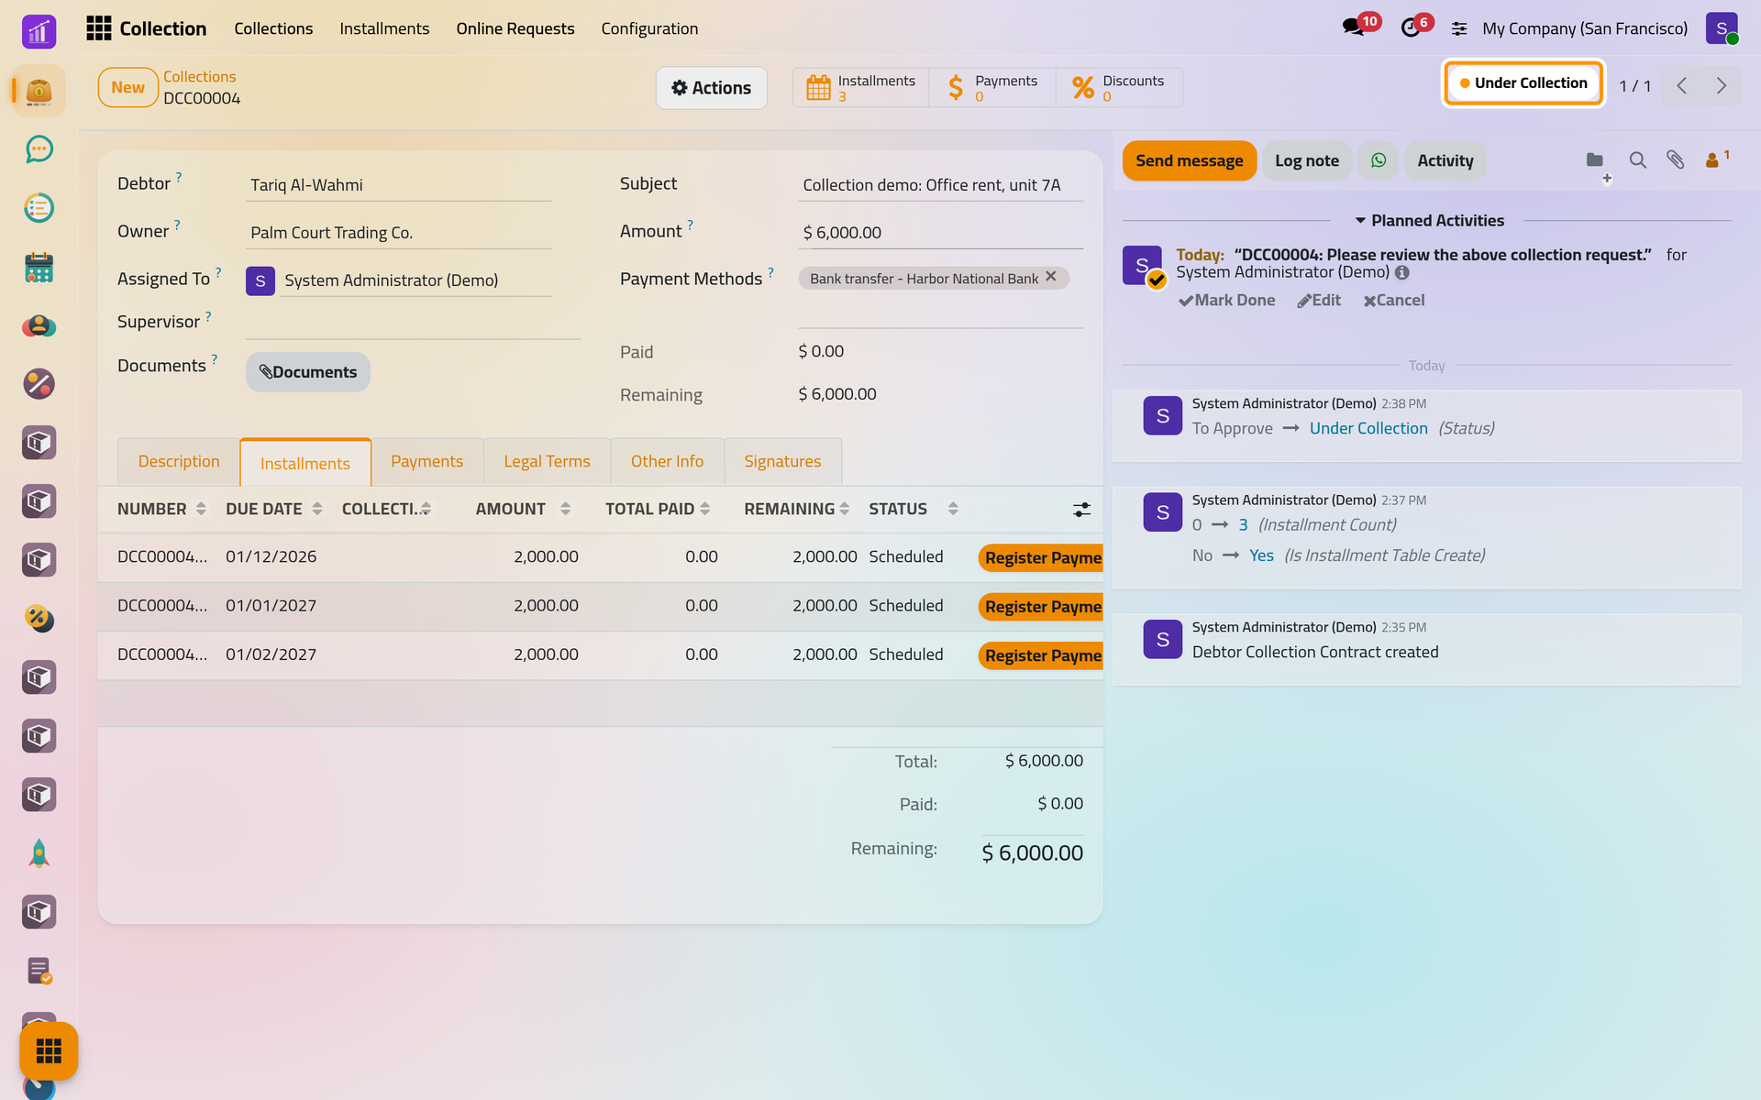Open the column options sliders in the installments table
The width and height of the screenshot is (1761, 1100).
coord(1082,510)
